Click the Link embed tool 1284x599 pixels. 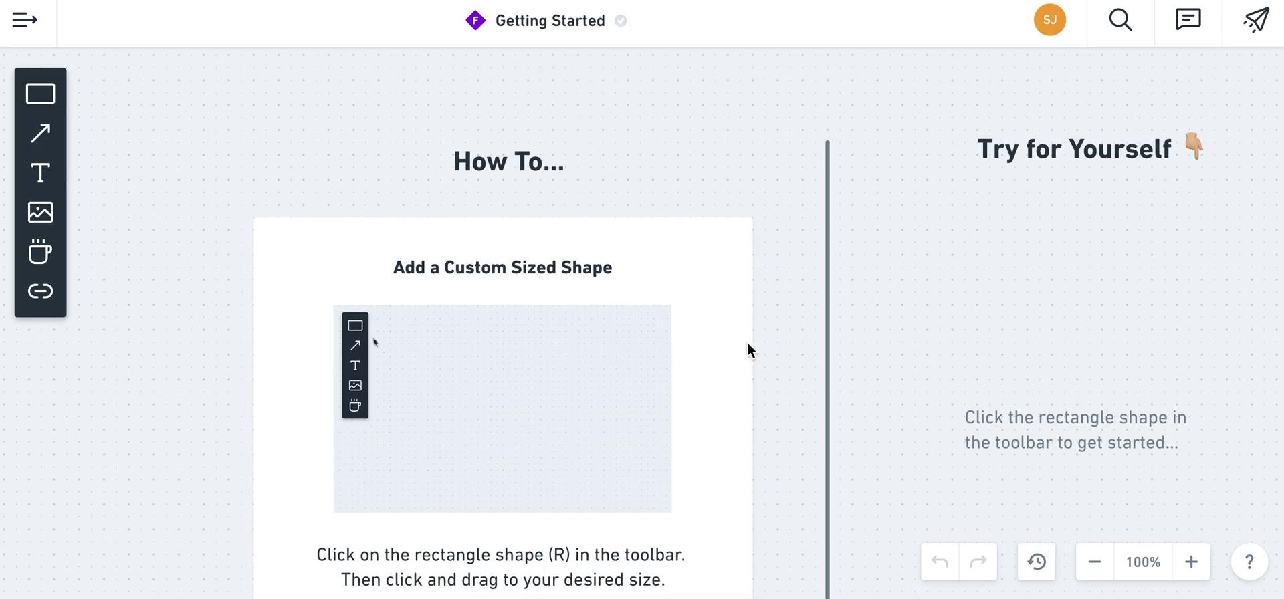[39, 291]
